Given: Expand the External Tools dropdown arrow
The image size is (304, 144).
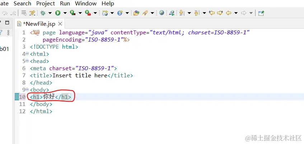Looking at the screenshot, I should (95, 13).
